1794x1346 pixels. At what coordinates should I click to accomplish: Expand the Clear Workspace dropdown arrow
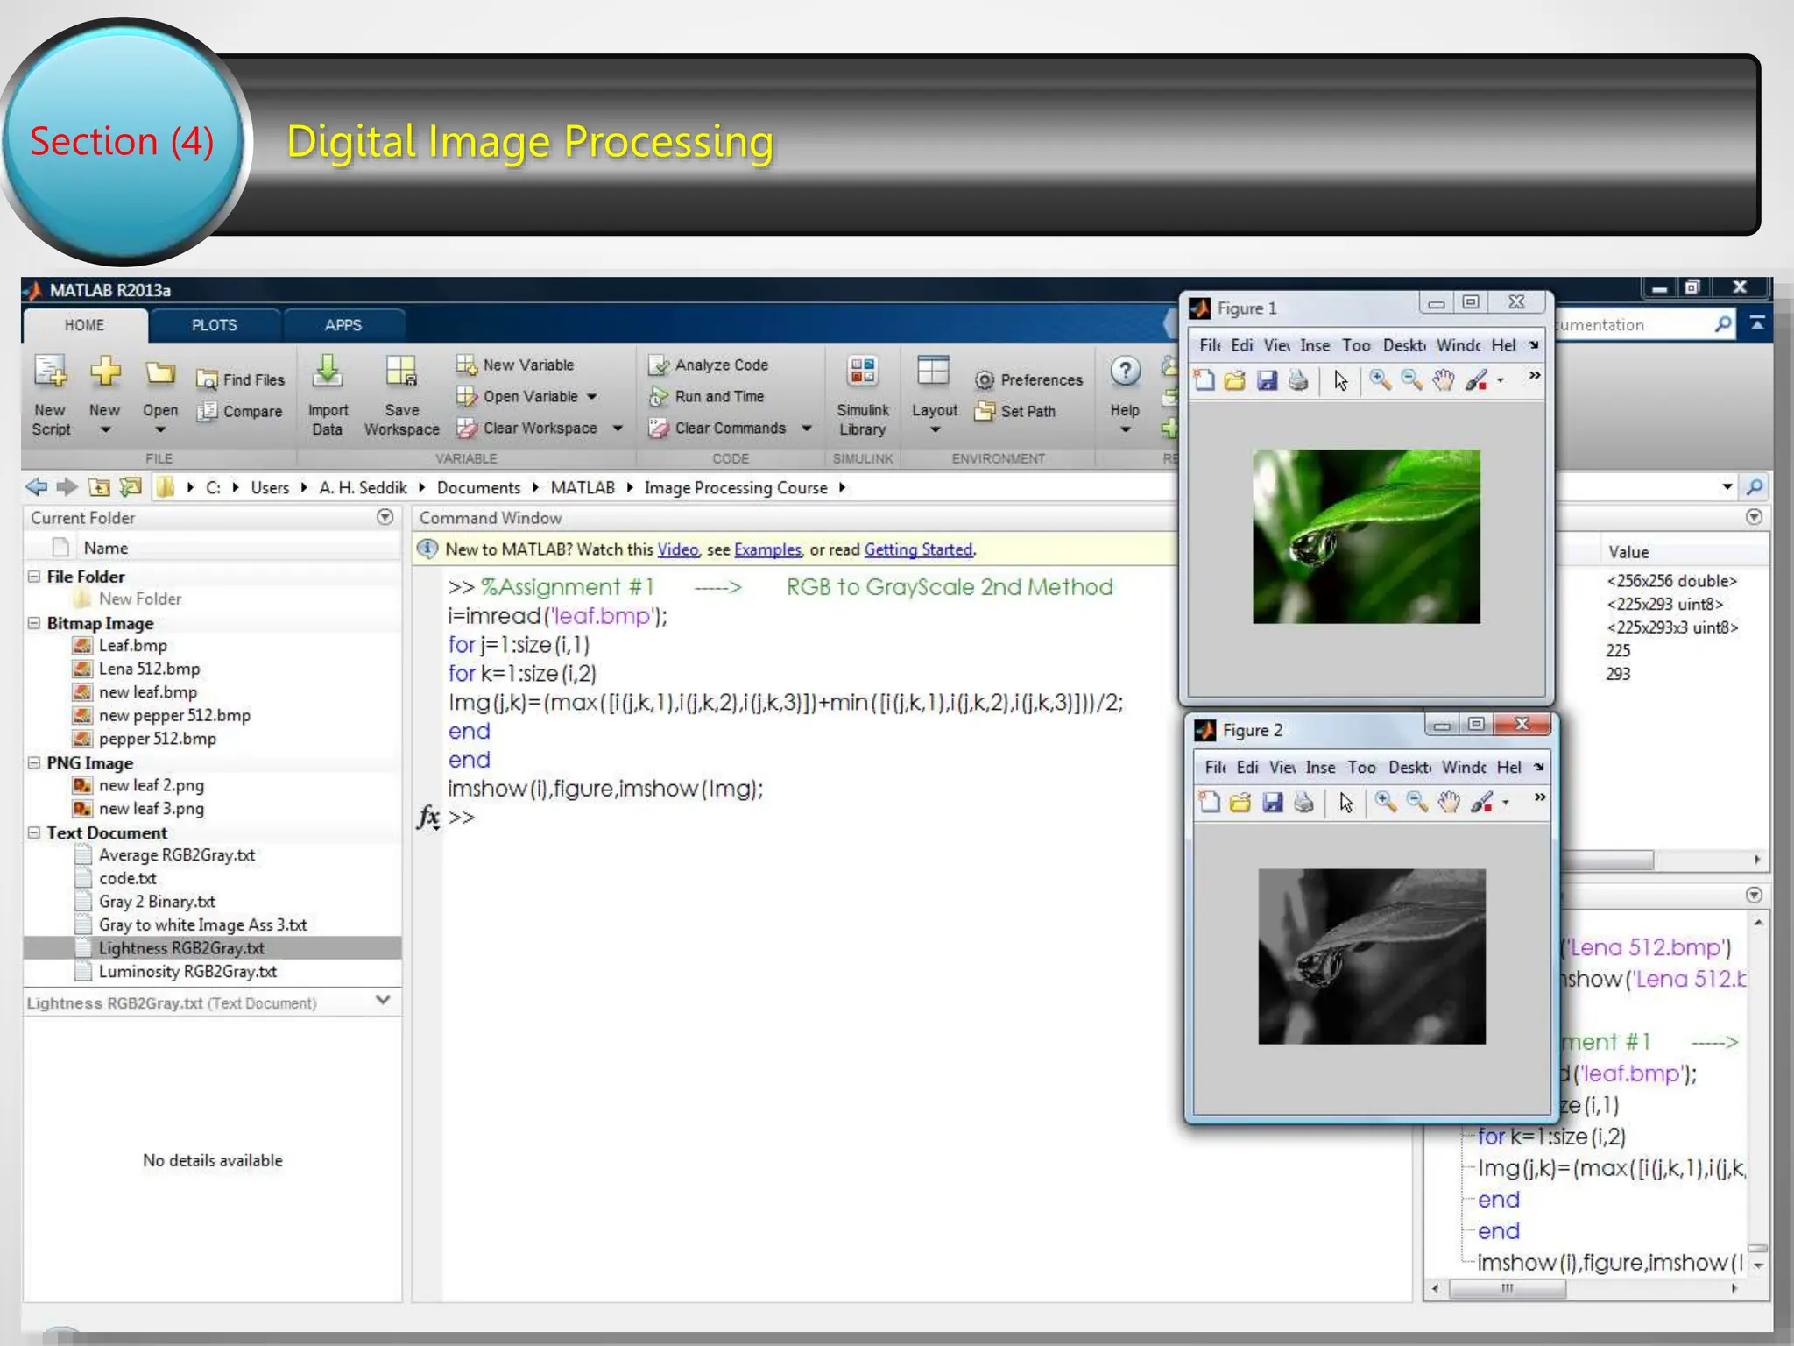coord(618,428)
